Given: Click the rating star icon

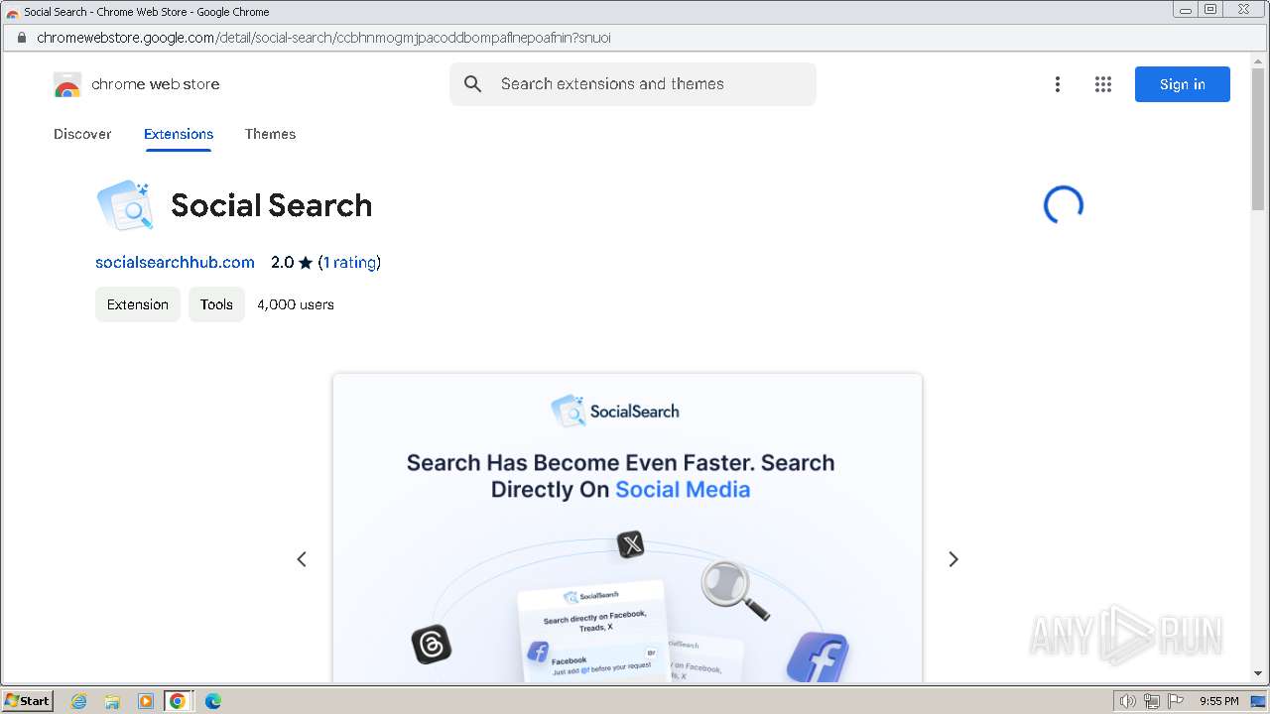Looking at the screenshot, I should 306,263.
